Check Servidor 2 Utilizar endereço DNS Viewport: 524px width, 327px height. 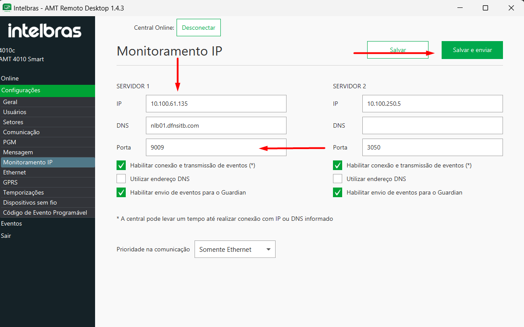point(337,179)
